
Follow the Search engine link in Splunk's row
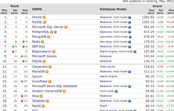pyautogui.click(x=108, y=77)
